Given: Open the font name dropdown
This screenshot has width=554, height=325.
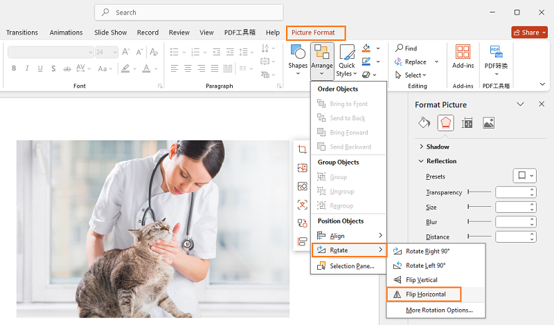Looking at the screenshot, I should click(x=91, y=53).
